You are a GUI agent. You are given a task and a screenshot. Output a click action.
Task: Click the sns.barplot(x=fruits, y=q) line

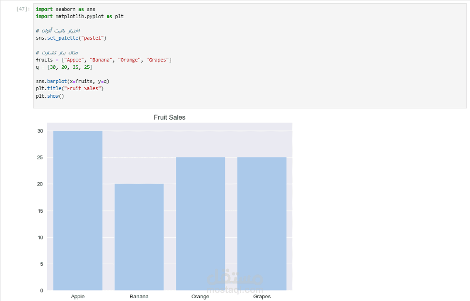point(72,81)
